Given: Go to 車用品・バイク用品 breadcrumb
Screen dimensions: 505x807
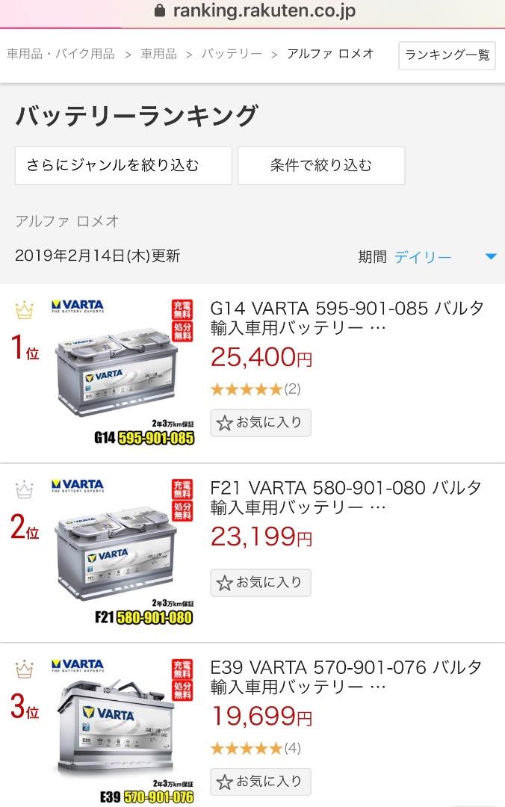Looking at the screenshot, I should [61, 54].
